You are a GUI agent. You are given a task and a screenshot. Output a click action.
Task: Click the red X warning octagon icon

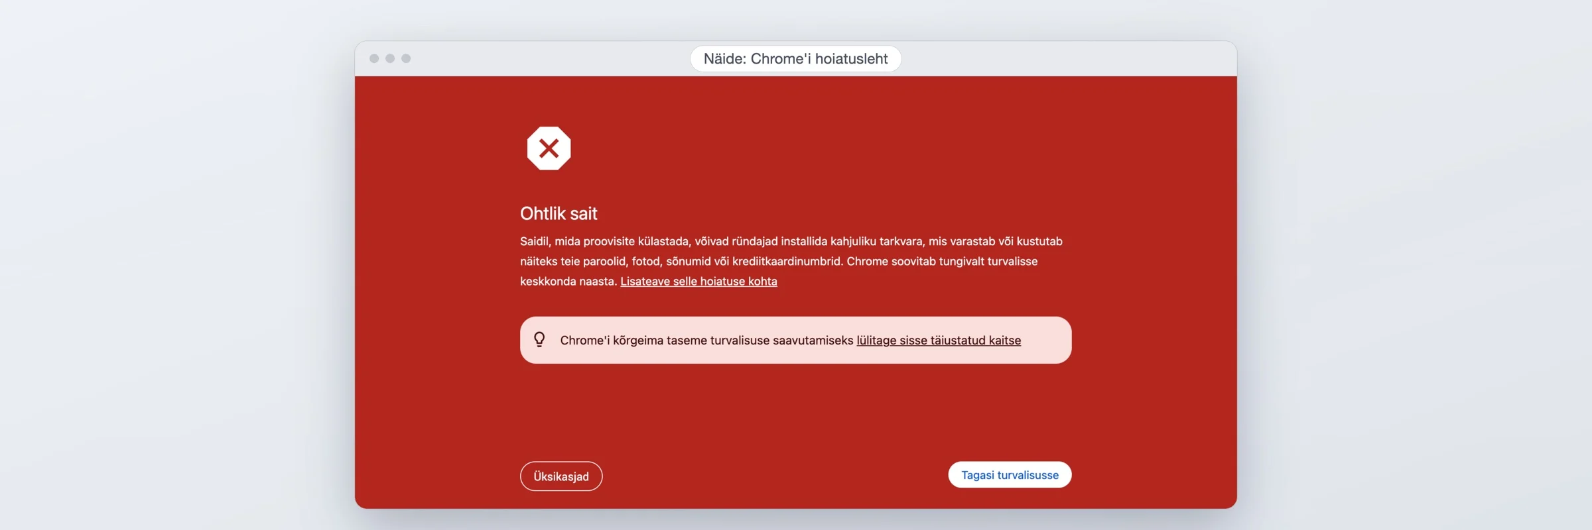click(x=549, y=148)
